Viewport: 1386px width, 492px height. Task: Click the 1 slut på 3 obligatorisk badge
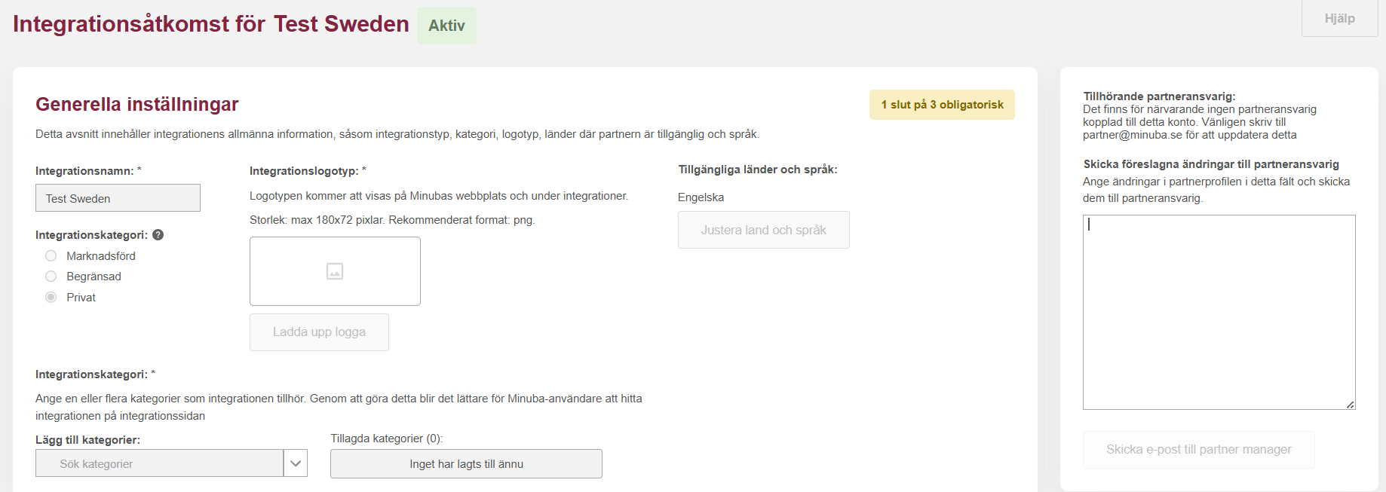942,105
